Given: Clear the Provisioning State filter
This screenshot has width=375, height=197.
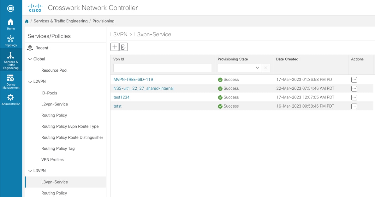Looking at the screenshot, I should (x=265, y=68).
